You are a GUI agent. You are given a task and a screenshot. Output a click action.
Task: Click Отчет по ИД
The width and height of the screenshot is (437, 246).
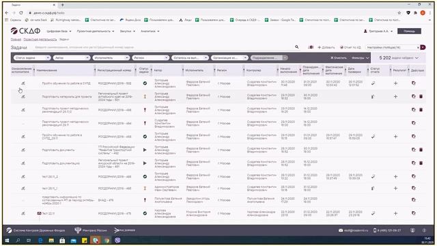click(x=350, y=47)
